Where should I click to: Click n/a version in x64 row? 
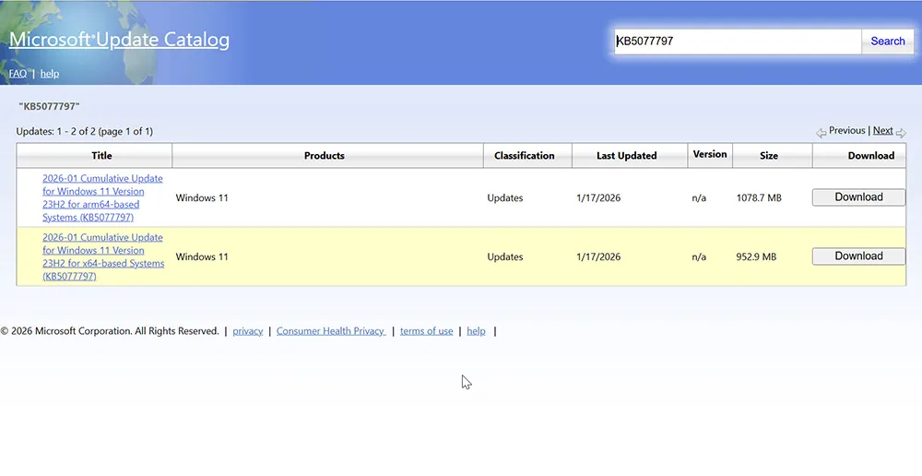click(699, 256)
